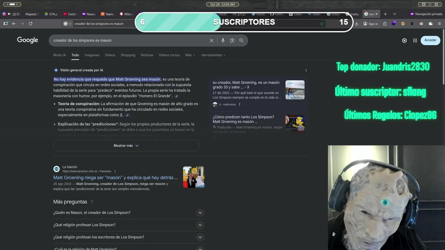Open search by image camera icon
Screen dimensions: 445x250
pyautogui.click(x=232, y=40)
